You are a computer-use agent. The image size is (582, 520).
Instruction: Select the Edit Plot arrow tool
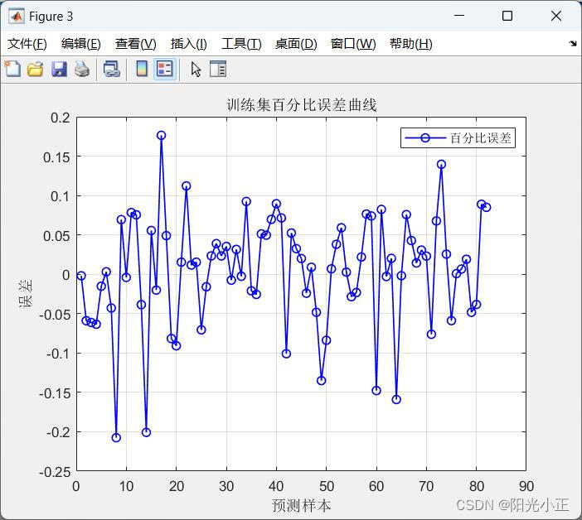[x=196, y=69]
